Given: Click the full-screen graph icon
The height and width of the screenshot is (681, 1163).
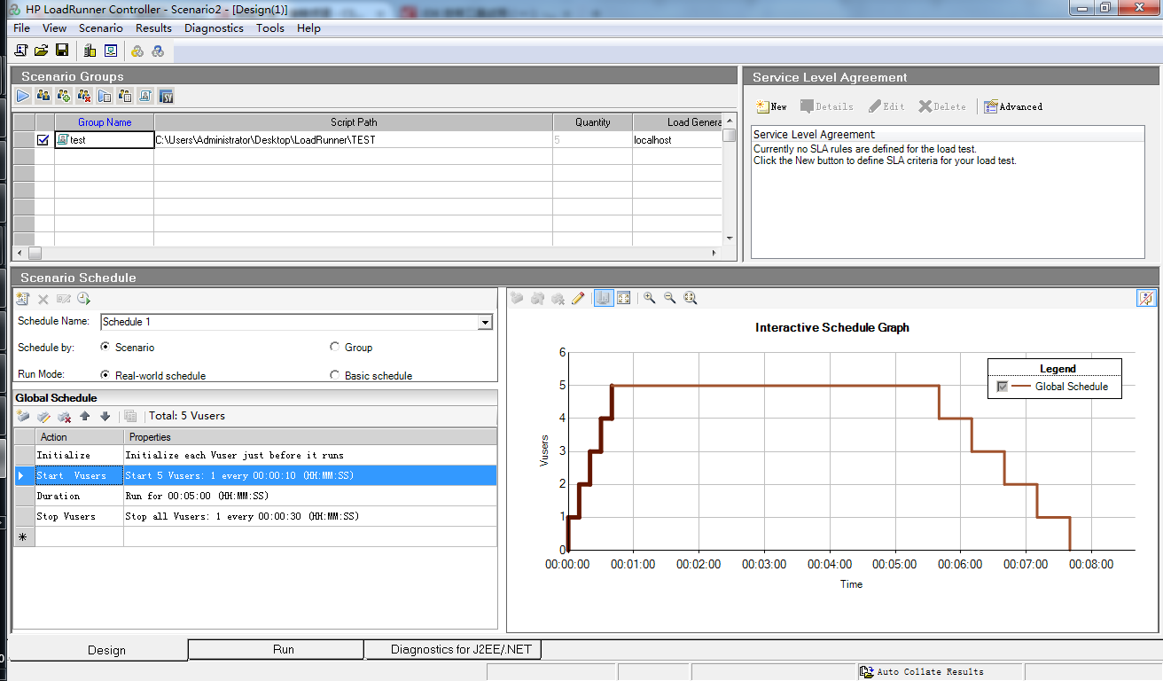Looking at the screenshot, I should (623, 299).
